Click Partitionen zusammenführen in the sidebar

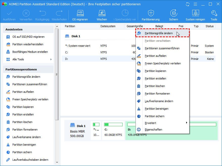[x=30, y=84]
